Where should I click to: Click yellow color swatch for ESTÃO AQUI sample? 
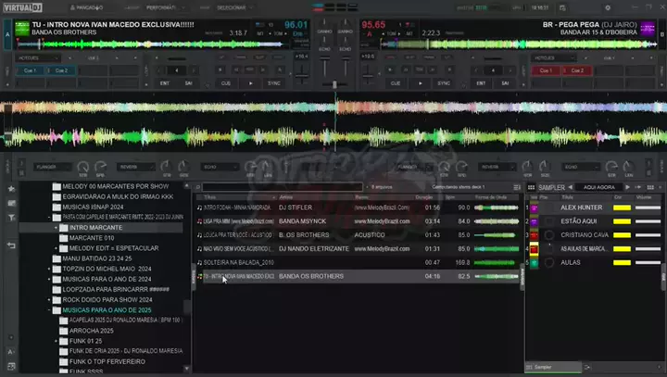(x=622, y=221)
